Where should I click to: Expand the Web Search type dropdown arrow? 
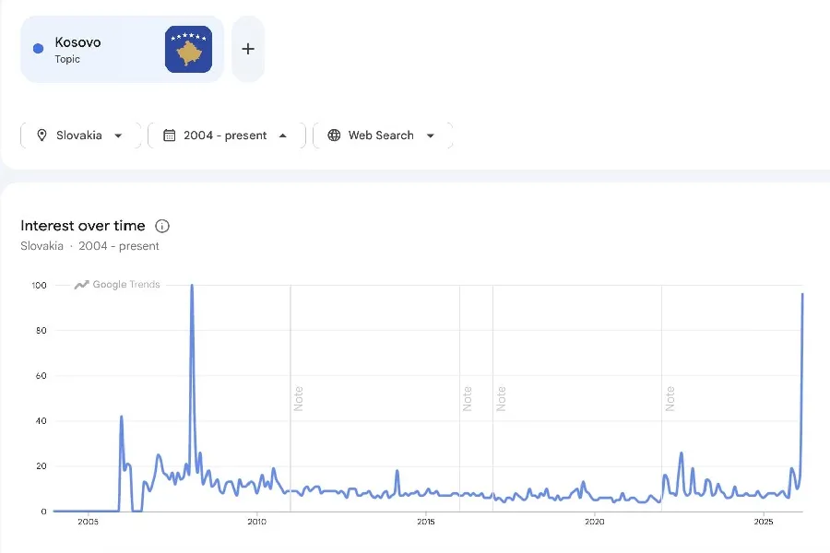(x=430, y=135)
